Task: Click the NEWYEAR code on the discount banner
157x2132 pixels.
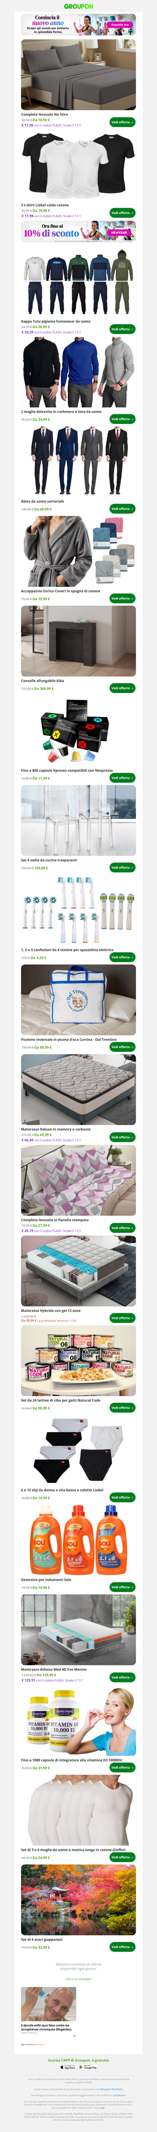Action: (x=120, y=233)
